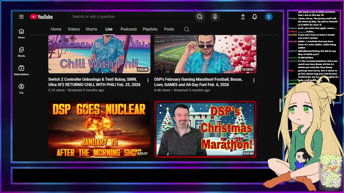344x193 pixels.
Task: Open the Chill With Phil thumbnail
Action: [99, 54]
